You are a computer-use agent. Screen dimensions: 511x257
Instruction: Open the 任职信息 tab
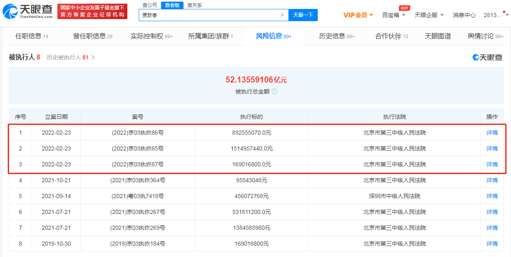(x=32, y=36)
